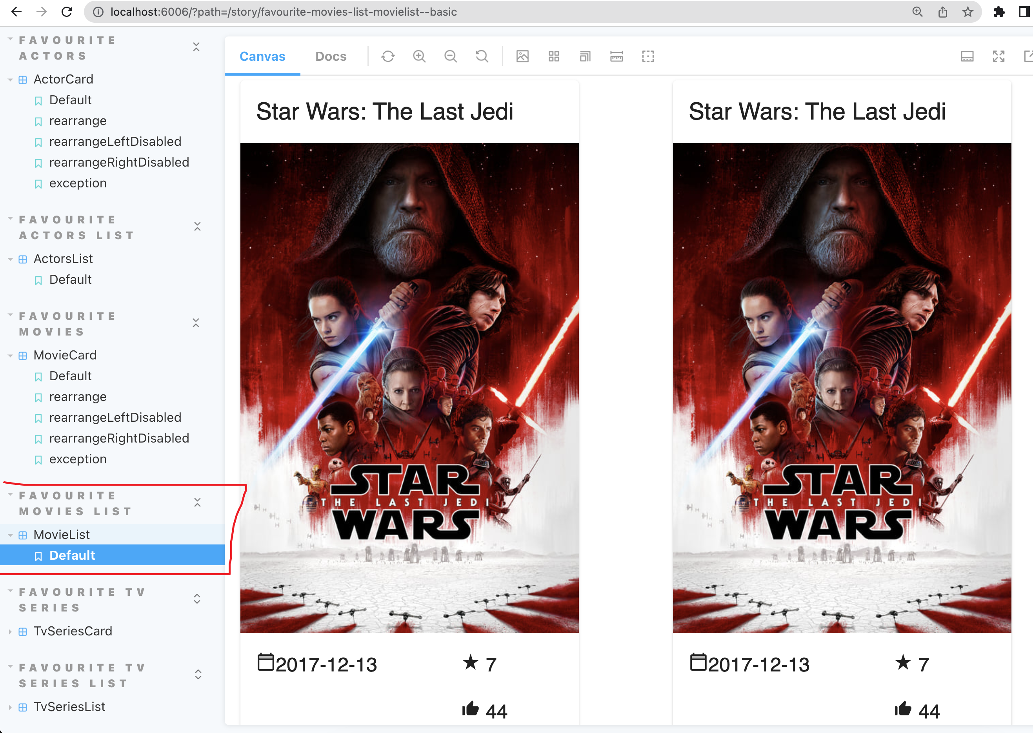Open the viewport size icon
1033x733 pixels.
[x=585, y=56]
